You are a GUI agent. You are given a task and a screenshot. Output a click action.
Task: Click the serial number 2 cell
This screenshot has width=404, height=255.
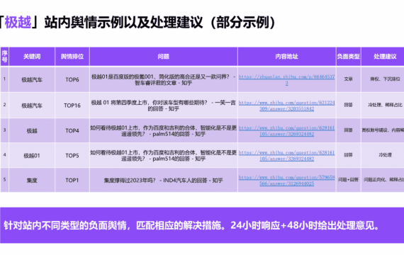tap(5, 105)
